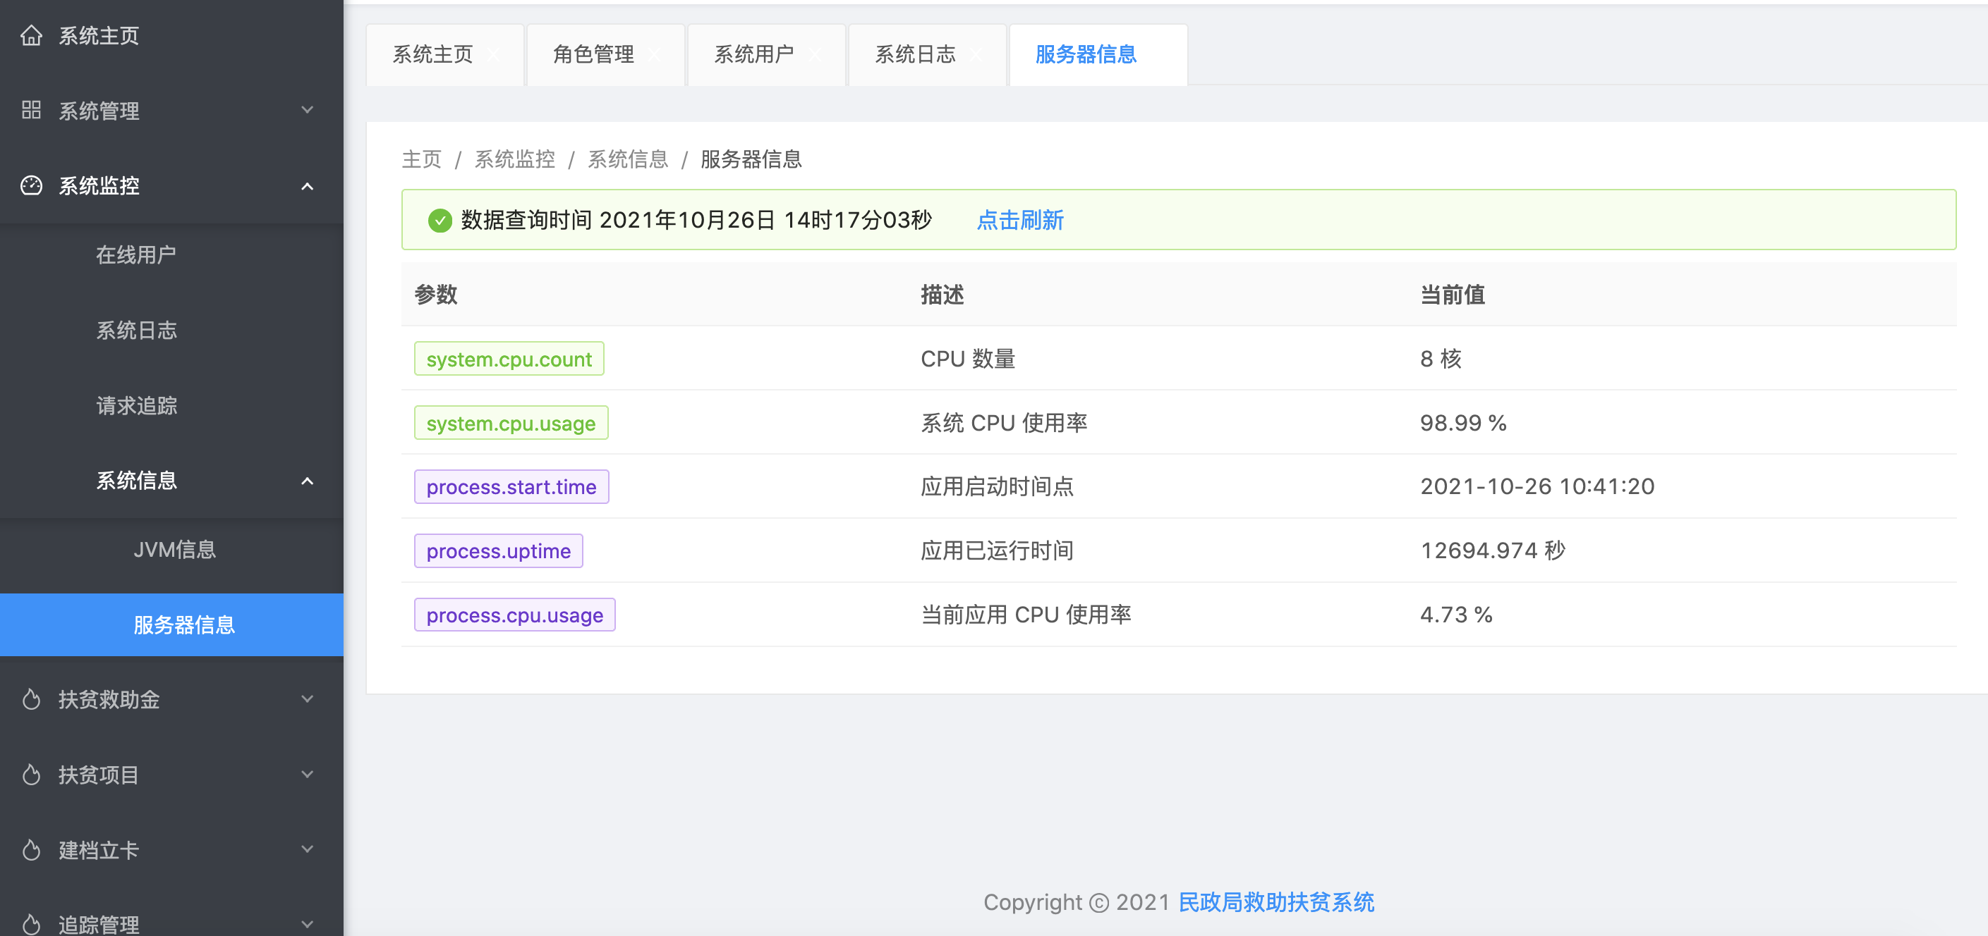The image size is (1988, 936).
Task: Click the flame icon beside 扶贫救助金
Action: click(x=31, y=699)
